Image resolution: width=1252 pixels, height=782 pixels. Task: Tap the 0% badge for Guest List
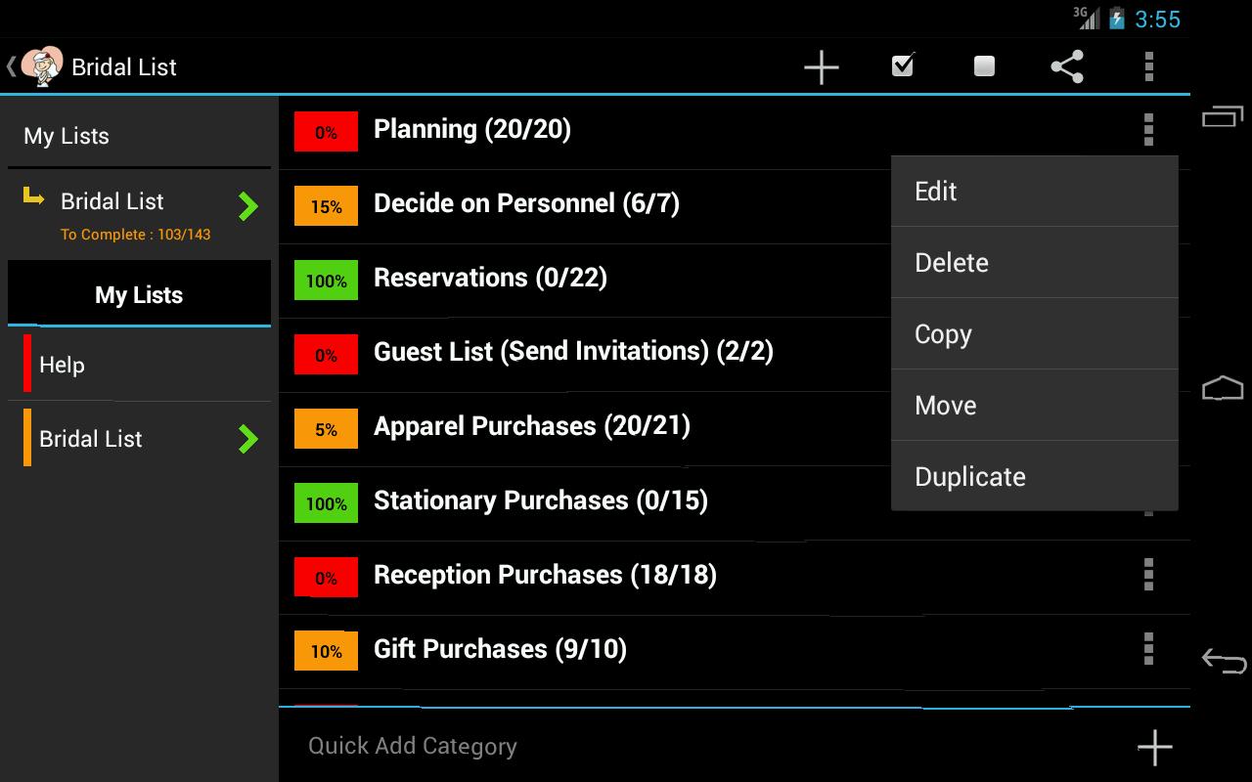click(326, 355)
